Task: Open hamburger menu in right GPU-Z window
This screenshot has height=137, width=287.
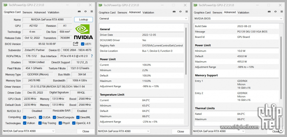Action: click(x=282, y=12)
